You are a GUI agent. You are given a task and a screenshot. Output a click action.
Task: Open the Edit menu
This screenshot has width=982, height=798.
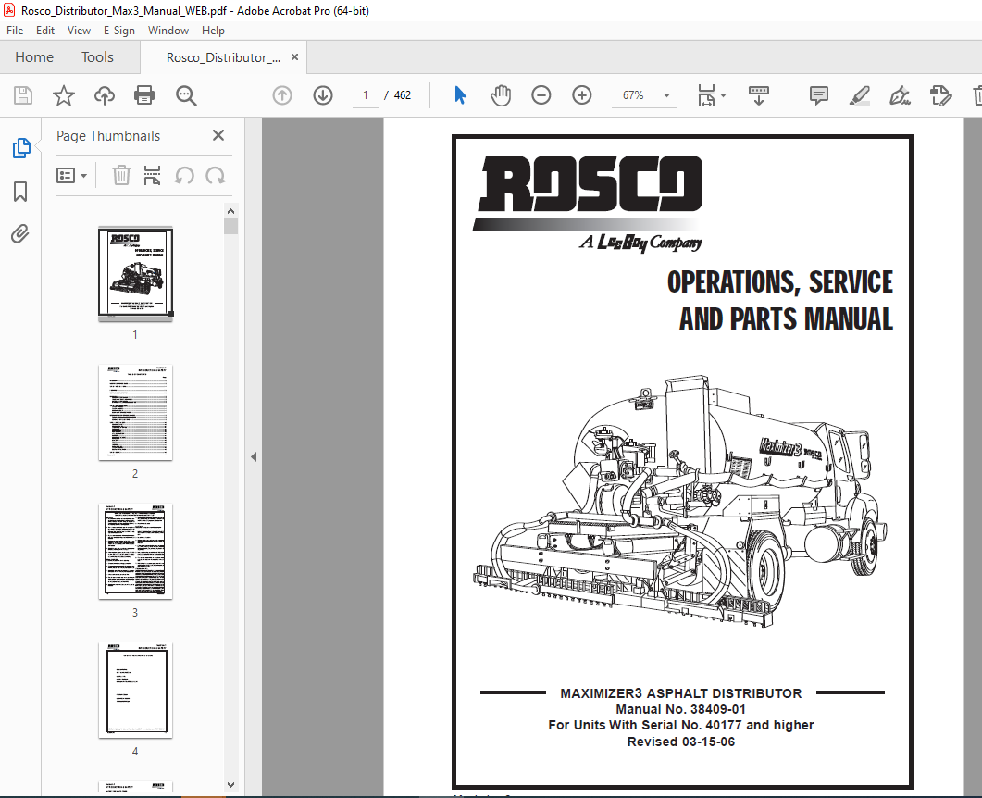coord(45,30)
